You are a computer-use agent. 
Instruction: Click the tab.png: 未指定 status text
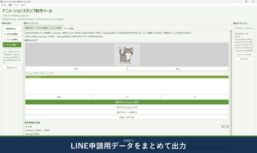pyautogui.click(x=32, y=134)
